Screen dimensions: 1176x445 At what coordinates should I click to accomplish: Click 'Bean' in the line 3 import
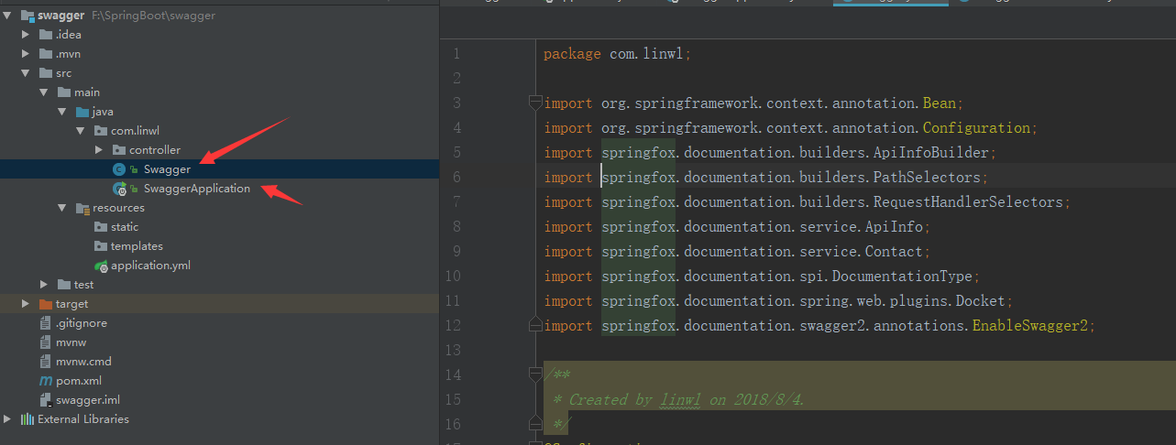point(940,103)
